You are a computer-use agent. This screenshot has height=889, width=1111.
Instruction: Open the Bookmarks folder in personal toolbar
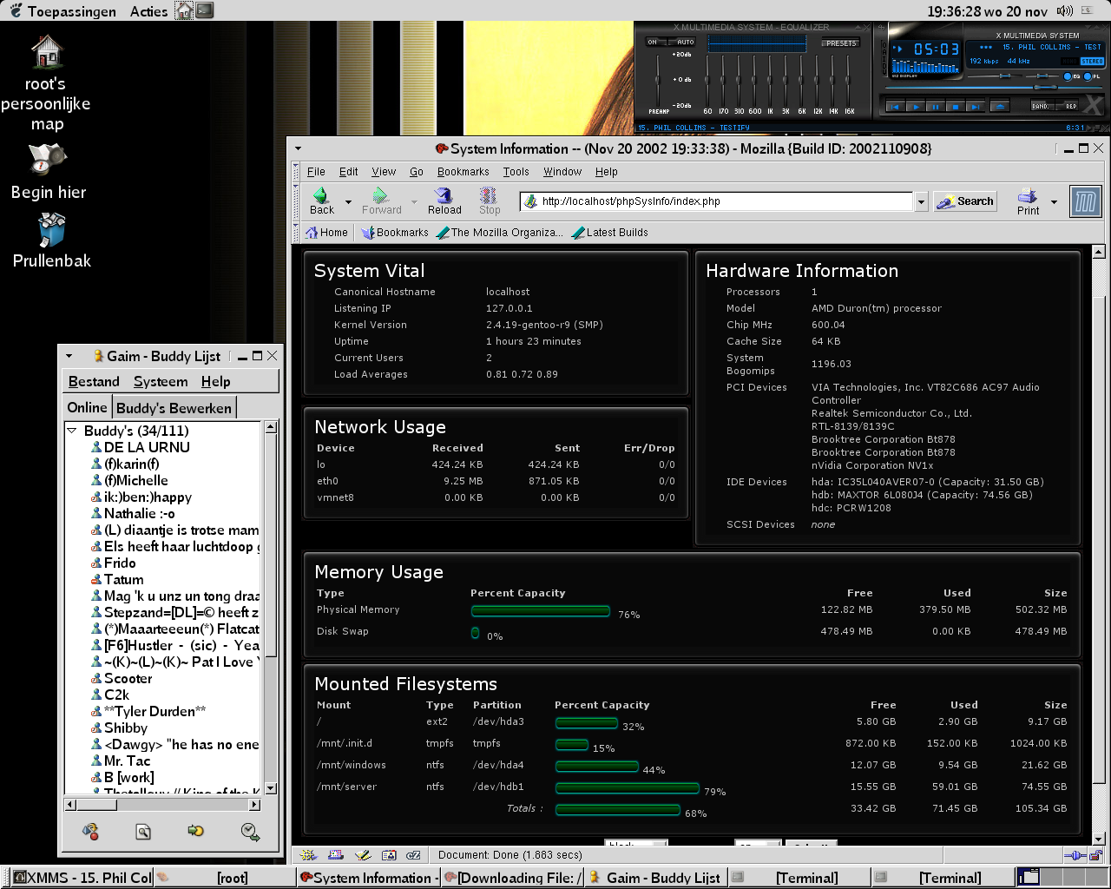point(395,233)
